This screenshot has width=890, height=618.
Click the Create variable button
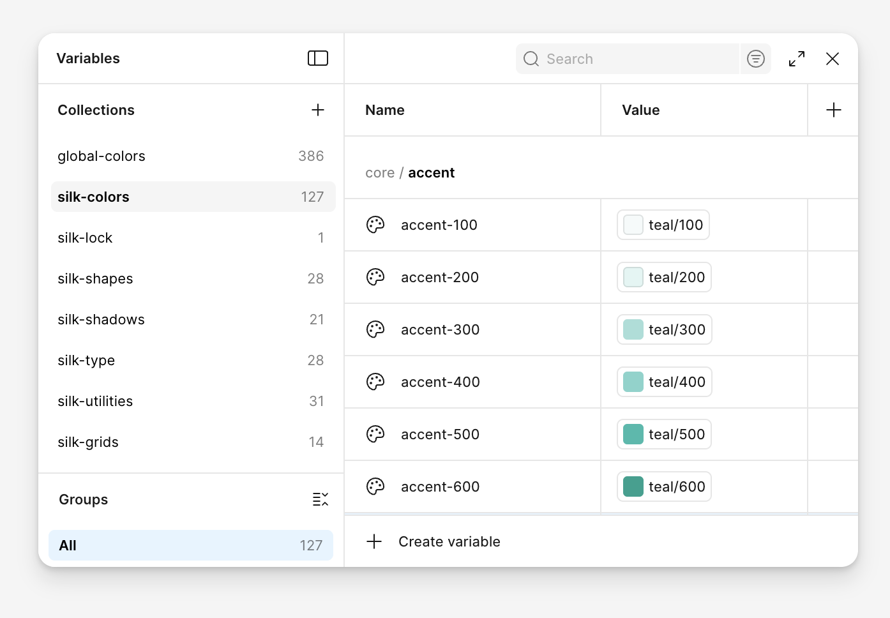point(449,541)
